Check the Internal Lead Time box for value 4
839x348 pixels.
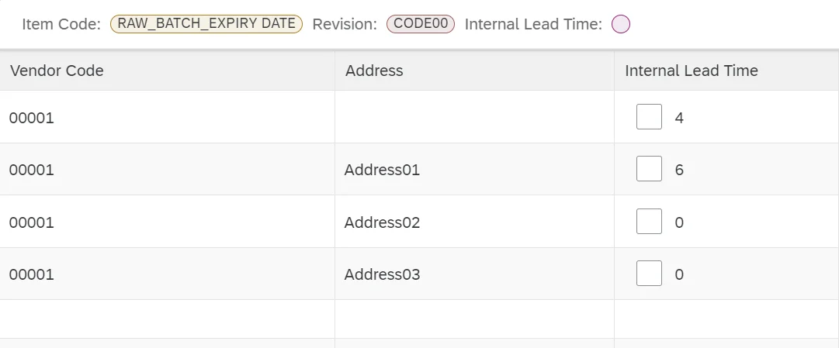point(649,118)
